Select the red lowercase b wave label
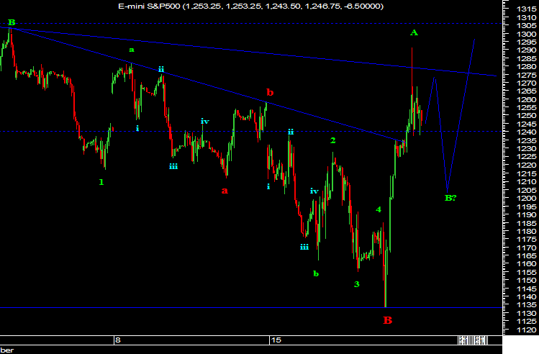 point(270,92)
